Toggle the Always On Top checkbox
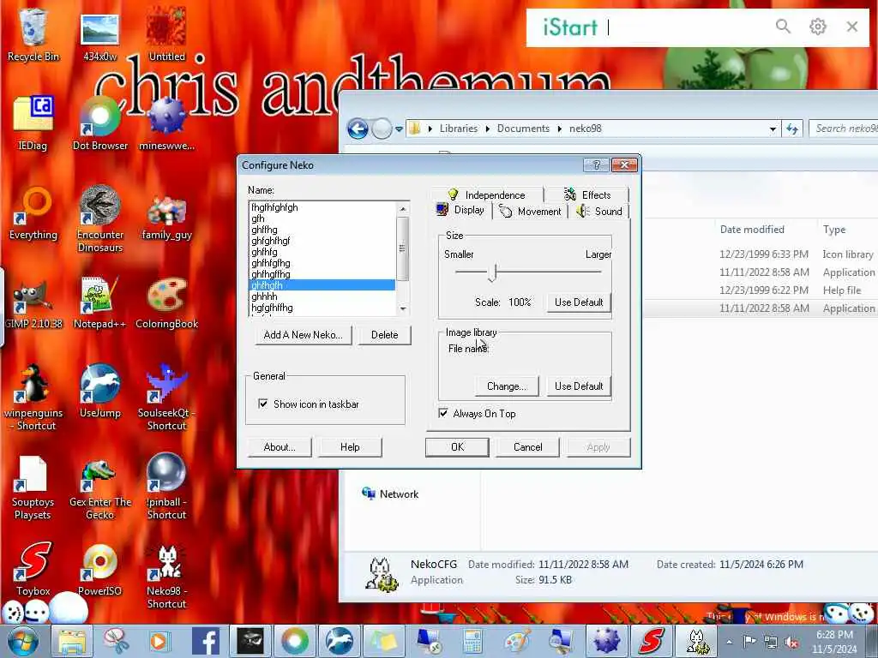Screen dimensions: 878x658 443,413
